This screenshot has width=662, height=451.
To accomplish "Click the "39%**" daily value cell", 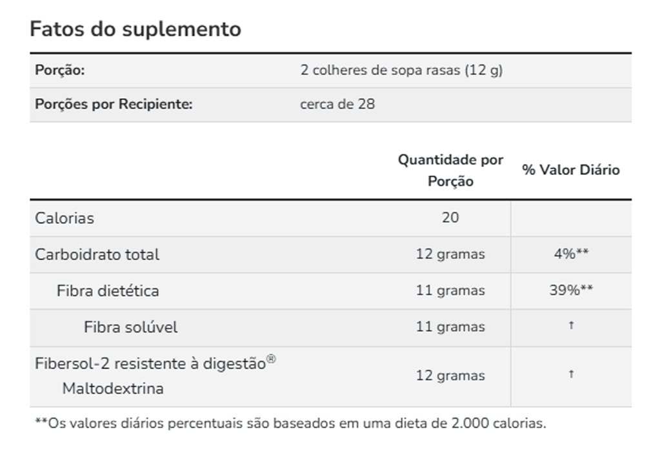I will pyautogui.click(x=571, y=290).
